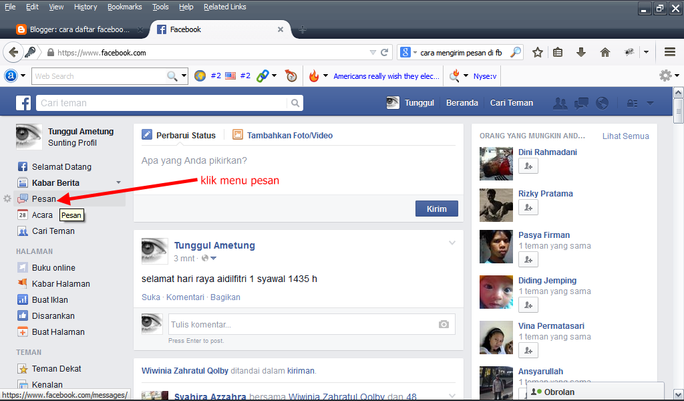The height and width of the screenshot is (401, 684).
Task: Open Acara from the left sidebar
Action: 43,215
